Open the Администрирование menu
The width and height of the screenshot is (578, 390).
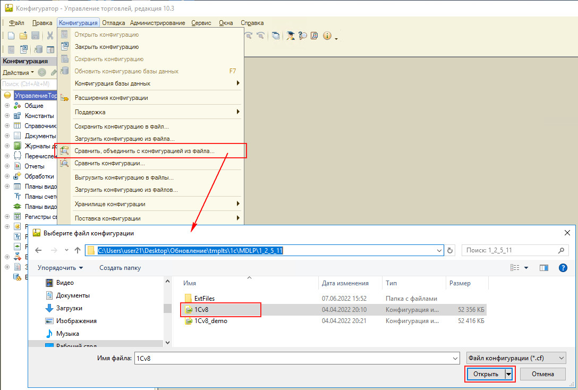157,23
